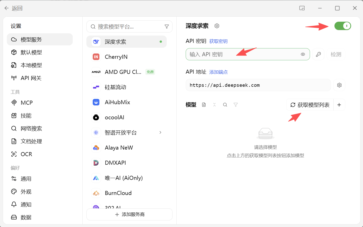Select the AMD GPU Cl... provider
The width and height of the screenshot is (363, 227).
127,72
